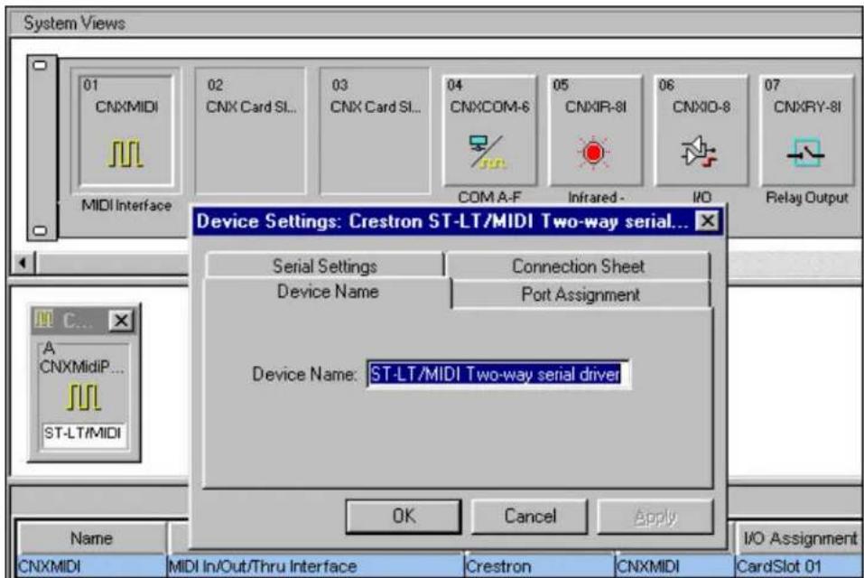
Task: Click the Device Name input field
Action: click(498, 375)
